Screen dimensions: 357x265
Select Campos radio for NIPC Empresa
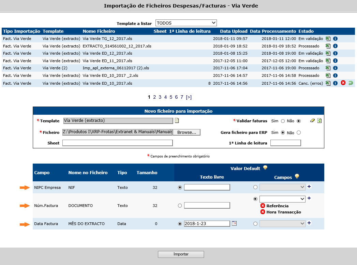coord(255,187)
